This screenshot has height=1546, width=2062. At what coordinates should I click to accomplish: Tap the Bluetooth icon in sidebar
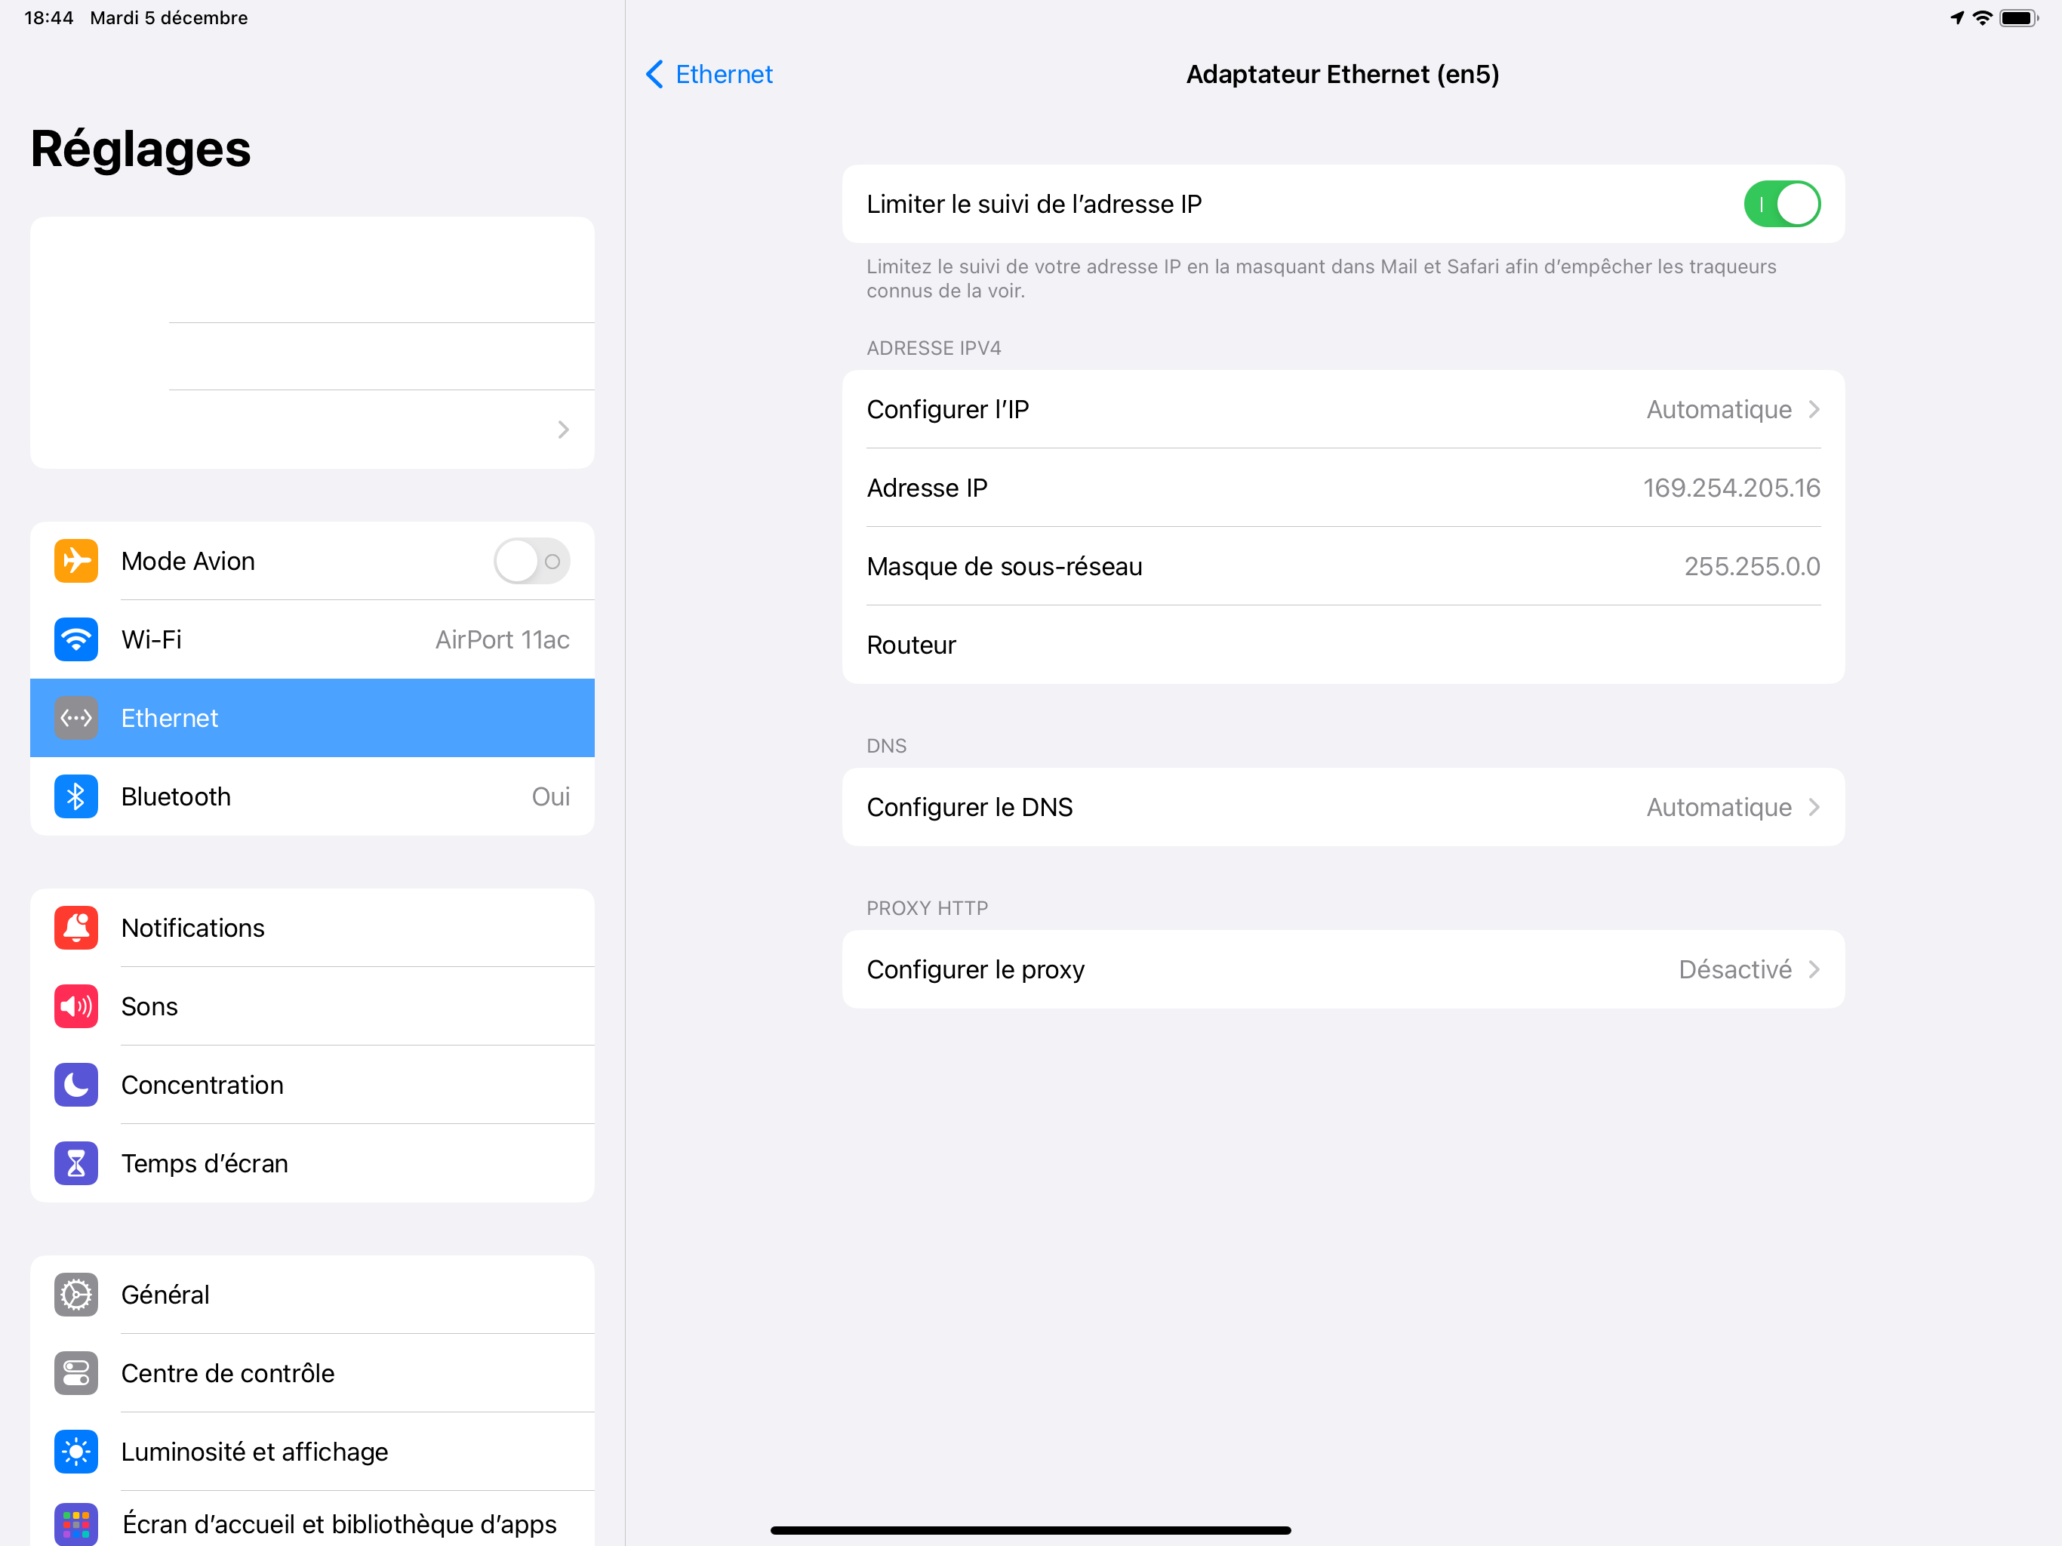pyautogui.click(x=75, y=796)
